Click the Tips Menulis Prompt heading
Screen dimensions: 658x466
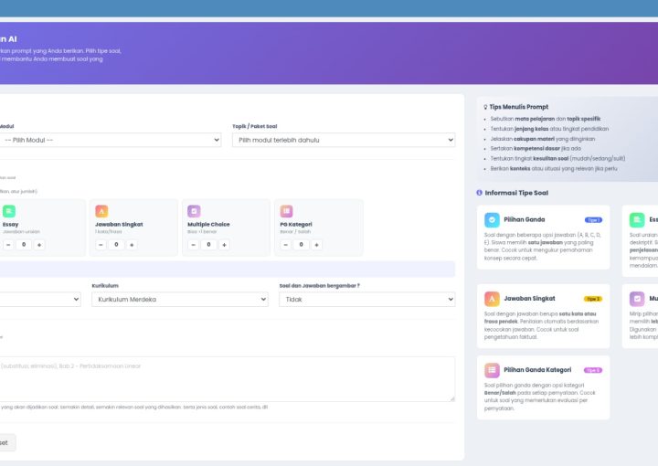(519, 107)
